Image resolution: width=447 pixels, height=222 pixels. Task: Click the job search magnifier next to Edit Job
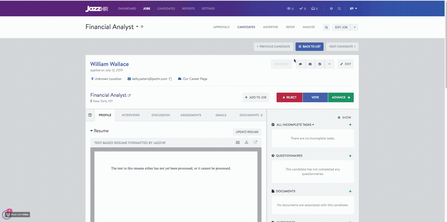coord(326,27)
